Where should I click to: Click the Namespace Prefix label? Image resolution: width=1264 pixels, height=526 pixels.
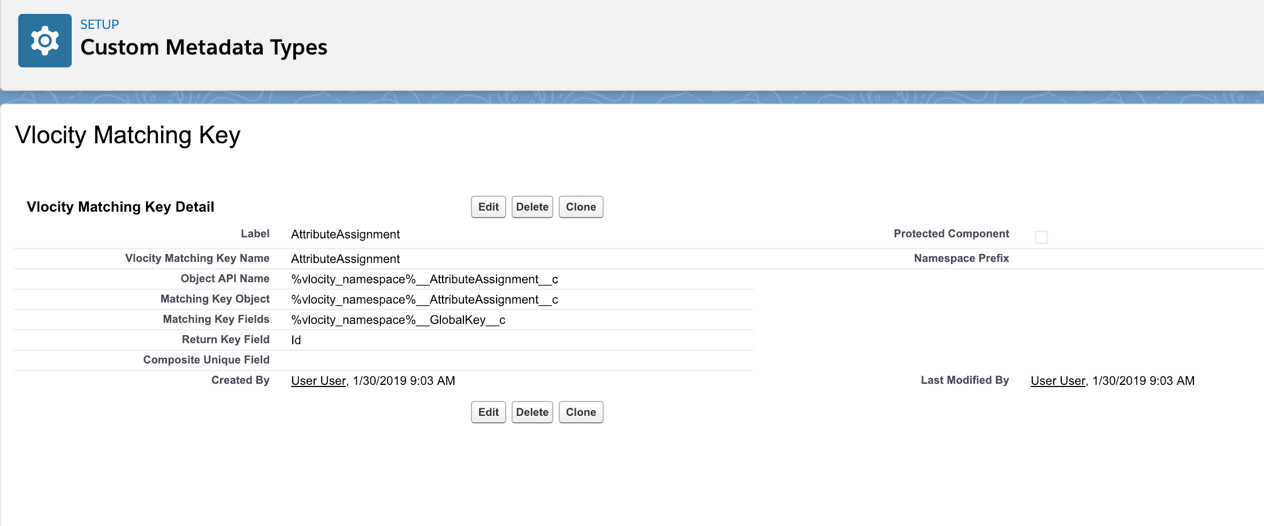point(961,258)
